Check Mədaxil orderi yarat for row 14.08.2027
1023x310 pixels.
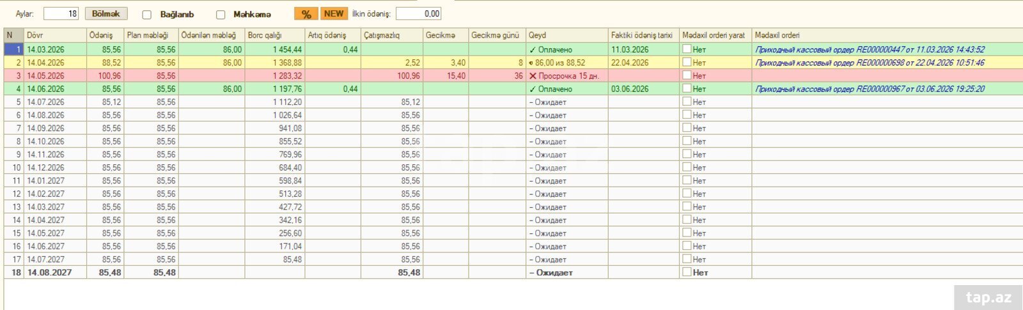[686, 272]
